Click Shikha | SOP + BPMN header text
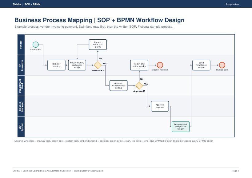The height and width of the screenshot is (178, 252). (26, 5)
